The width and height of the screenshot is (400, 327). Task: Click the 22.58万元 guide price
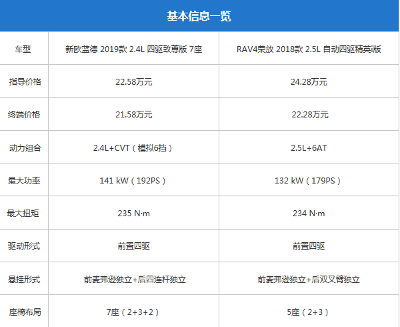(134, 81)
